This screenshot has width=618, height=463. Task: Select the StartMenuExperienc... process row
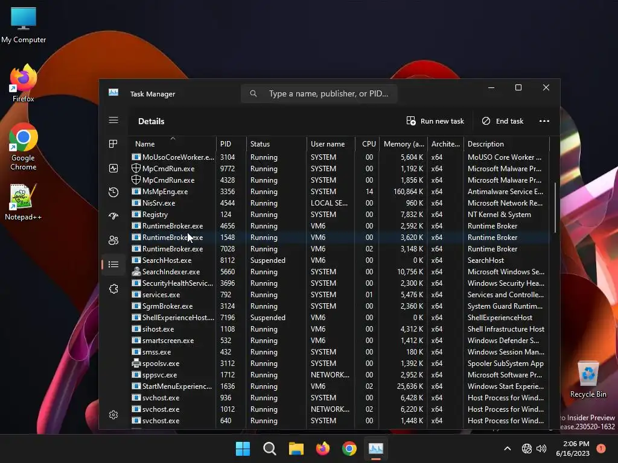[x=339, y=386]
